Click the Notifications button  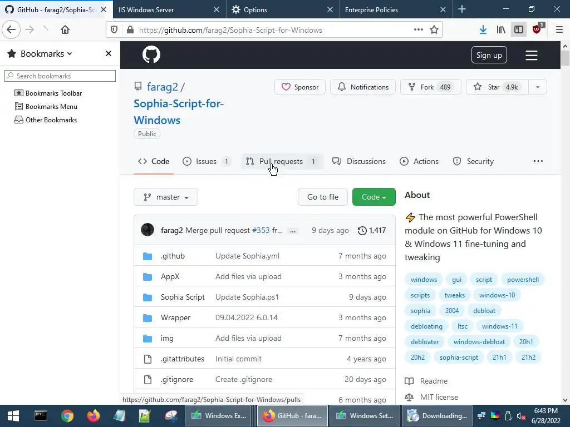pyautogui.click(x=363, y=87)
